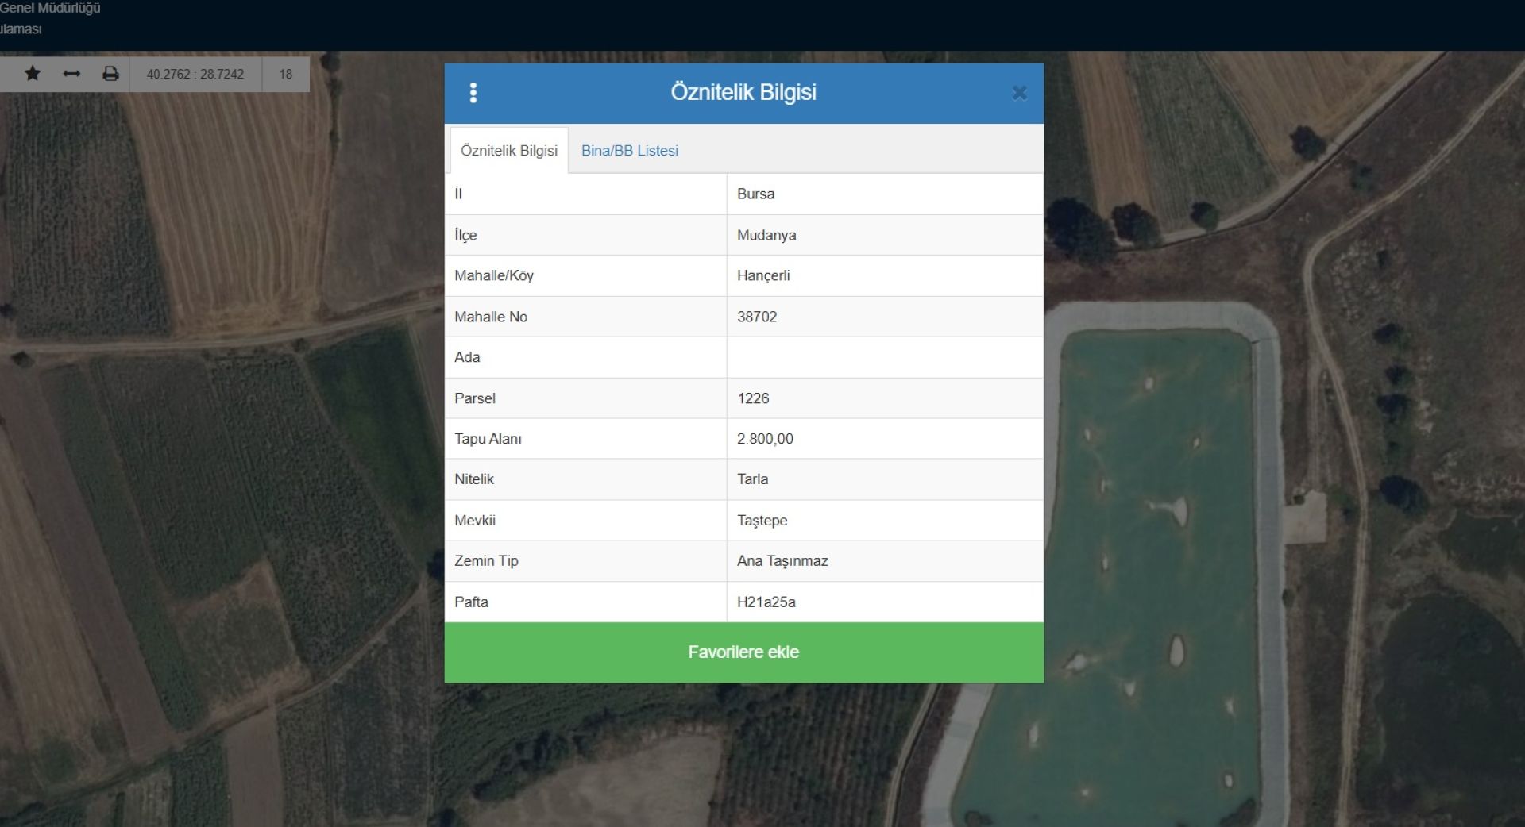Click the Mevkii value Taştepe
Image resolution: width=1525 pixels, height=827 pixels.
(762, 521)
